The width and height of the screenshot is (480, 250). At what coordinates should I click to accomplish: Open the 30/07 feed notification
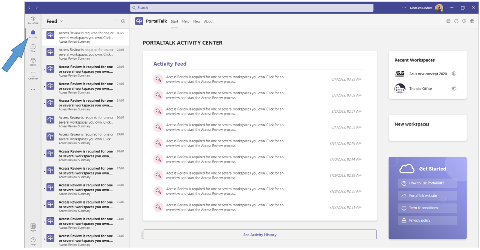click(86, 122)
